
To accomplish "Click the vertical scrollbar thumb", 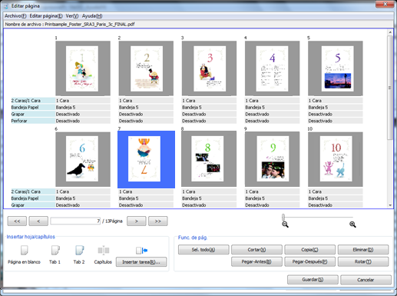I will 390,88.
